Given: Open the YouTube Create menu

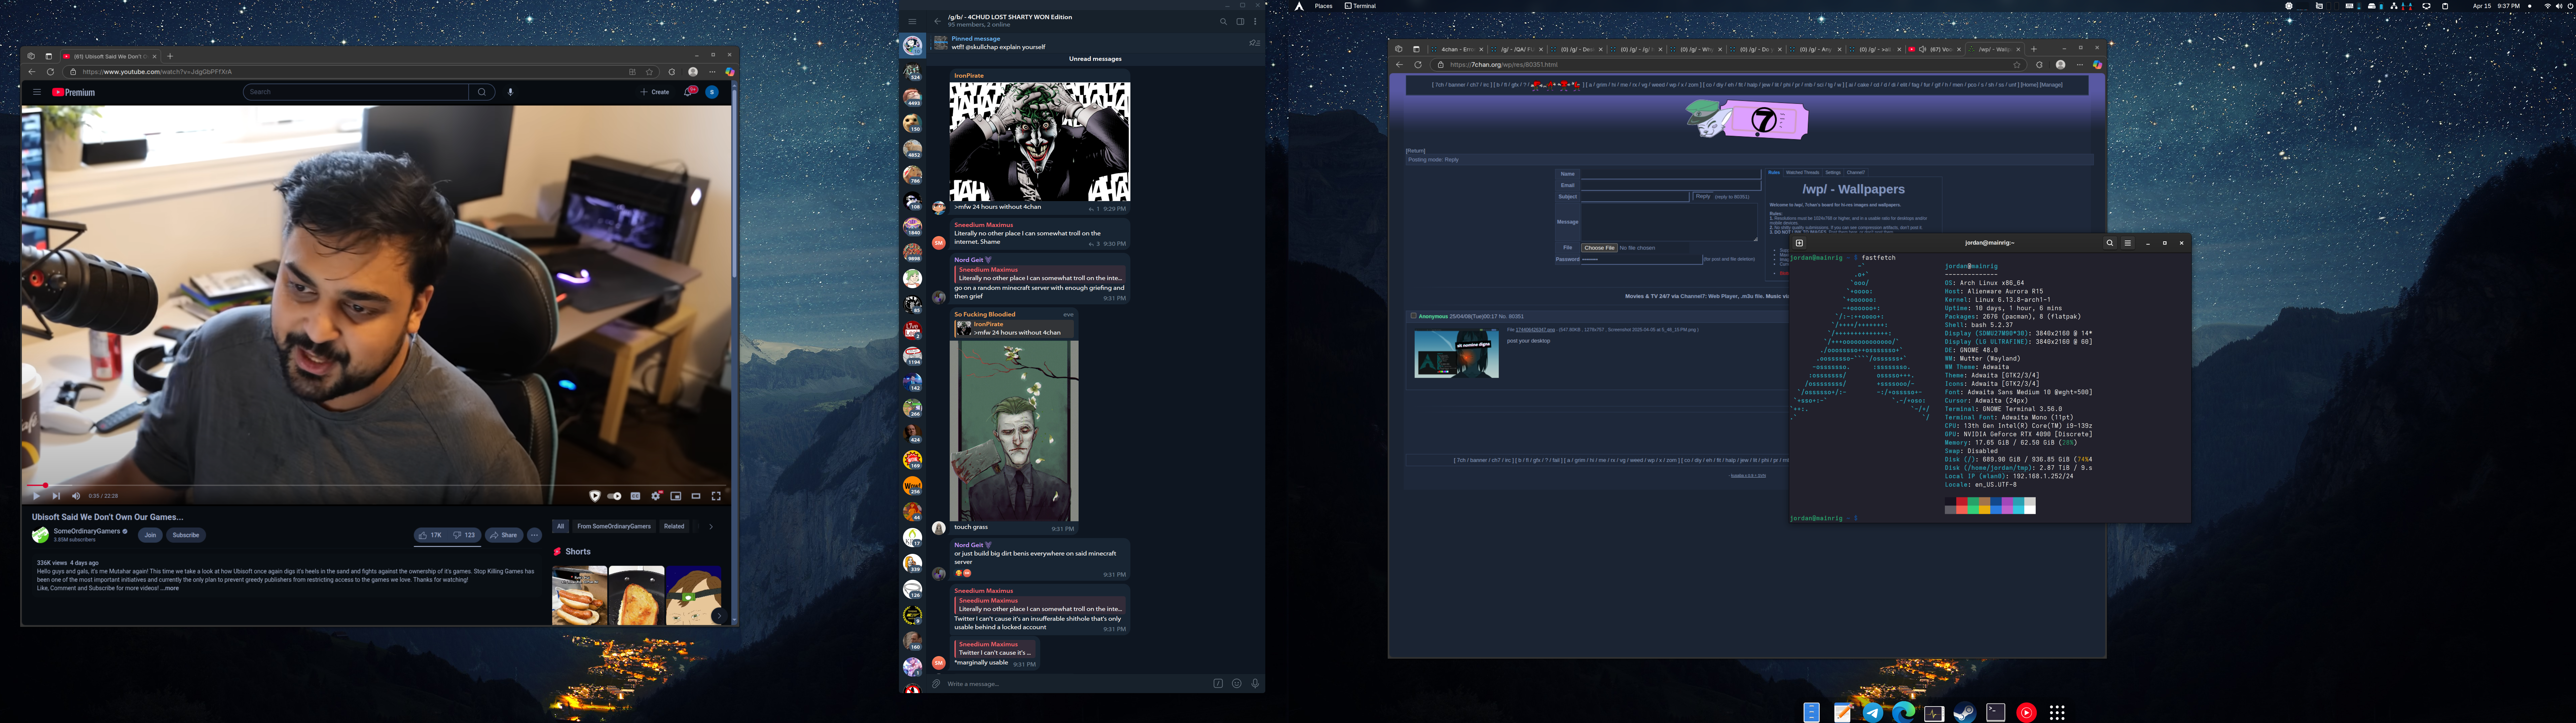Looking at the screenshot, I should (x=655, y=92).
